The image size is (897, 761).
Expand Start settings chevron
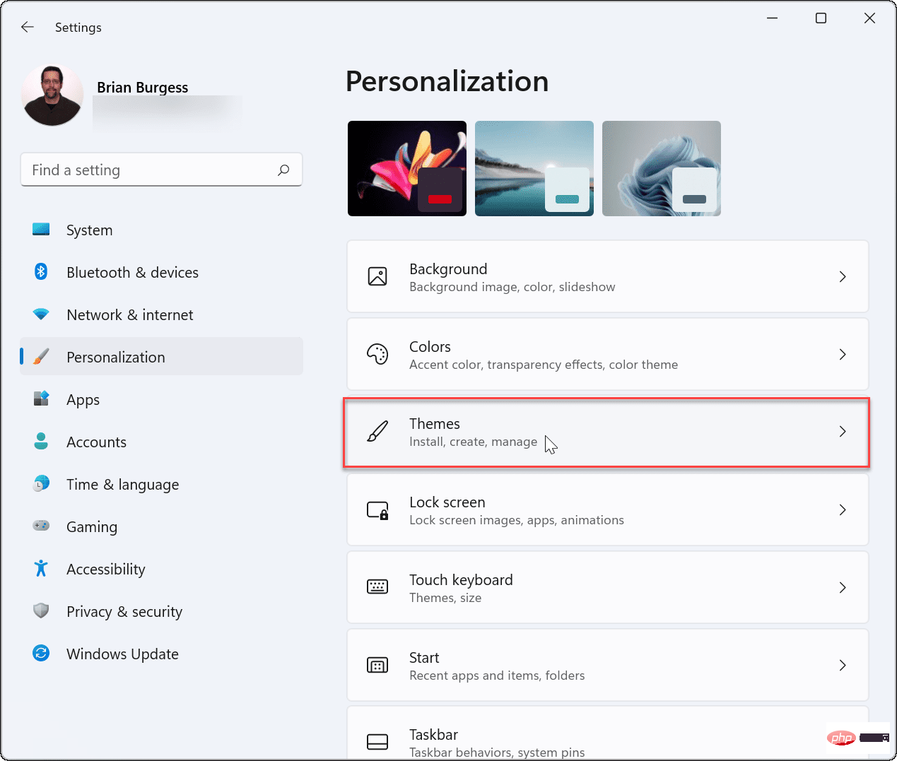843,665
